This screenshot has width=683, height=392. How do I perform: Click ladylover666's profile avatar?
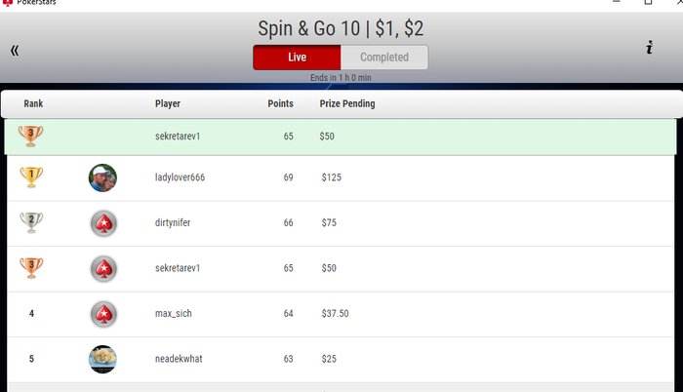tap(102, 177)
